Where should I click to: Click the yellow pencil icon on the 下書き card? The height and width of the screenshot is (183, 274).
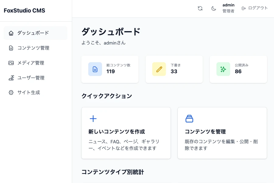coord(159,69)
